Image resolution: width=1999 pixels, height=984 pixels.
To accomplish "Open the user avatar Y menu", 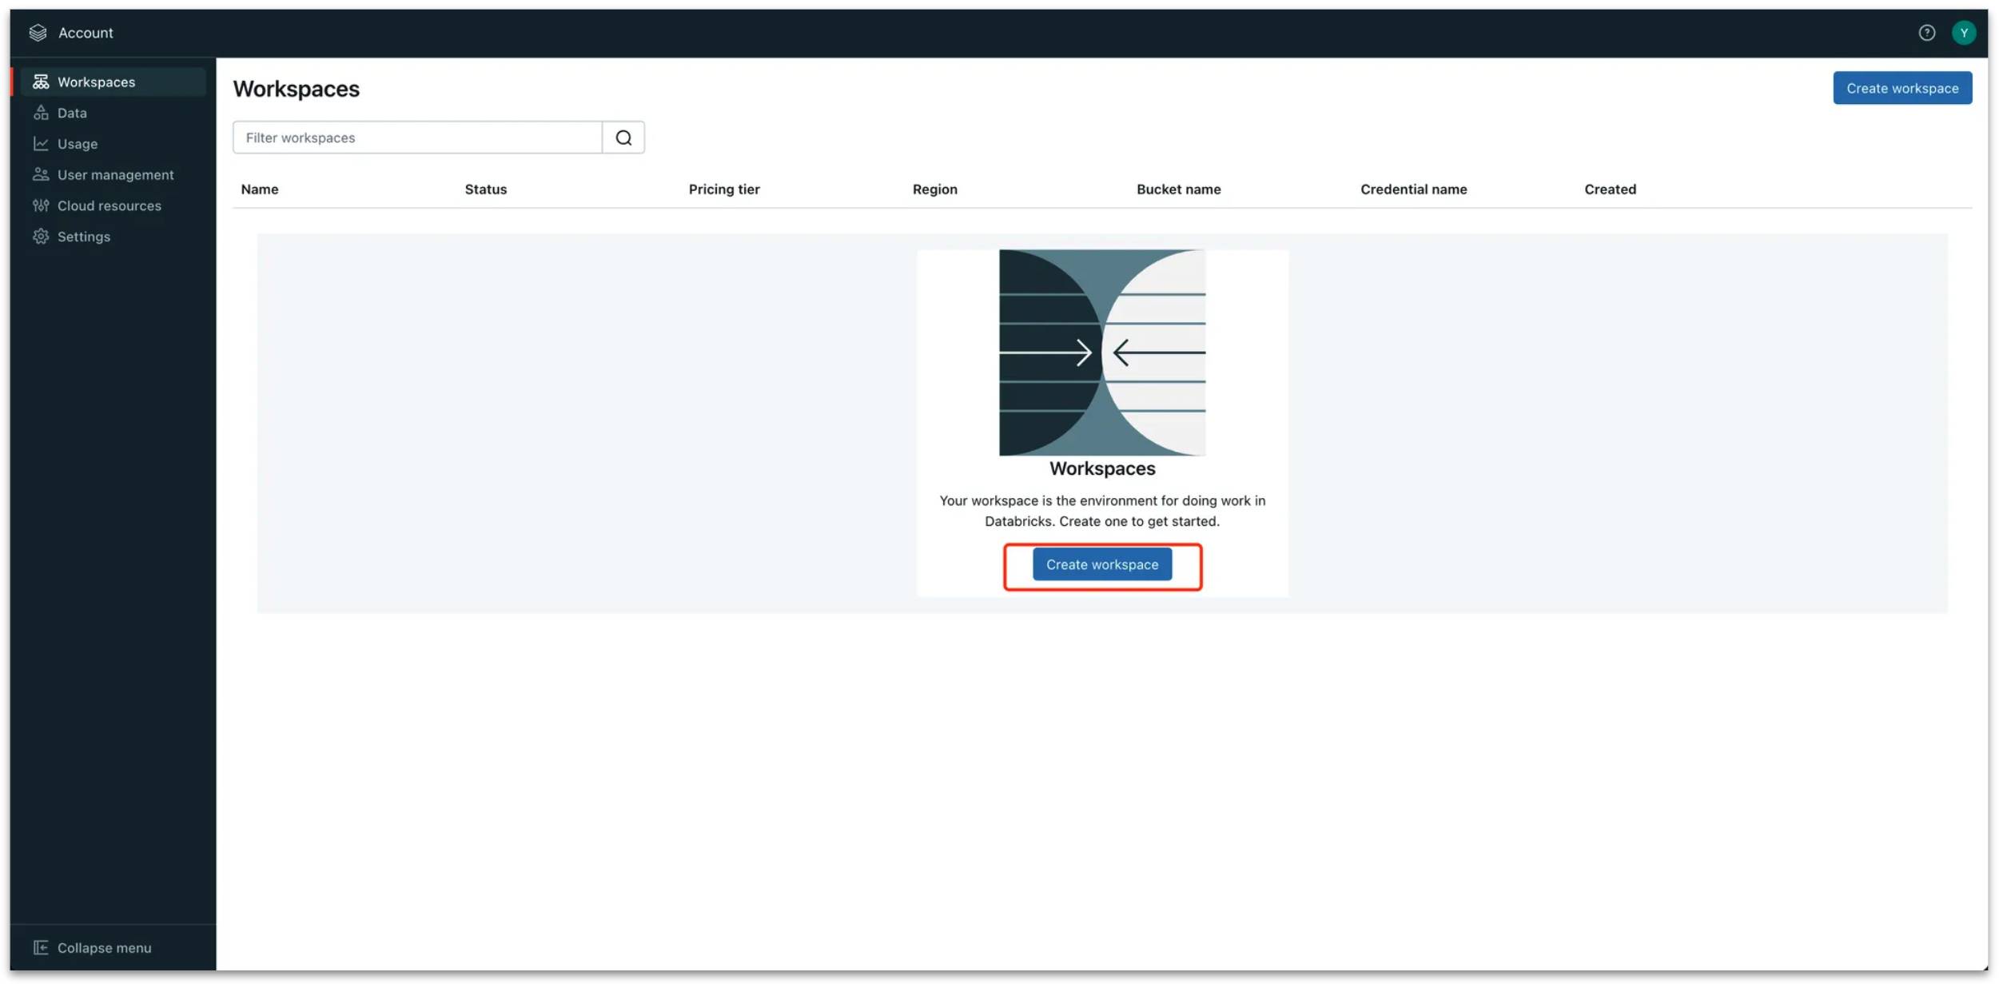I will pos(1963,33).
